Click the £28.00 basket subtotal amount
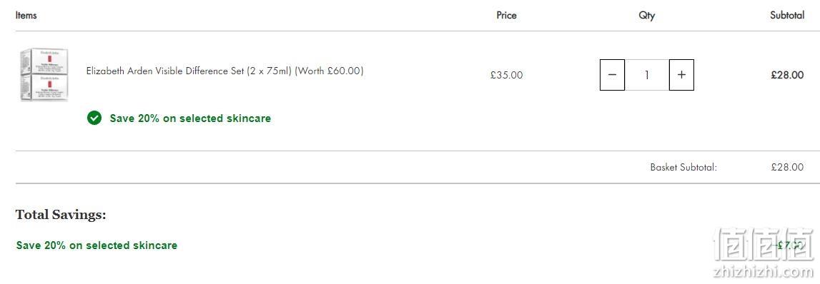The width and height of the screenshot is (820, 284). 787,168
